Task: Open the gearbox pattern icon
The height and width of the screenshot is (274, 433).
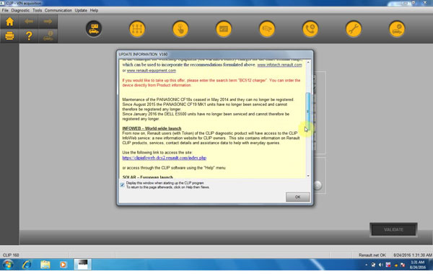Action: click(137, 29)
